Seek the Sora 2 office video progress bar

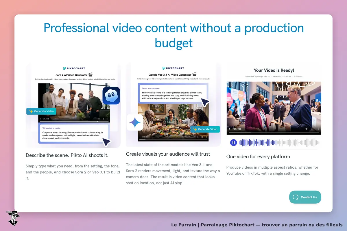point(73,122)
